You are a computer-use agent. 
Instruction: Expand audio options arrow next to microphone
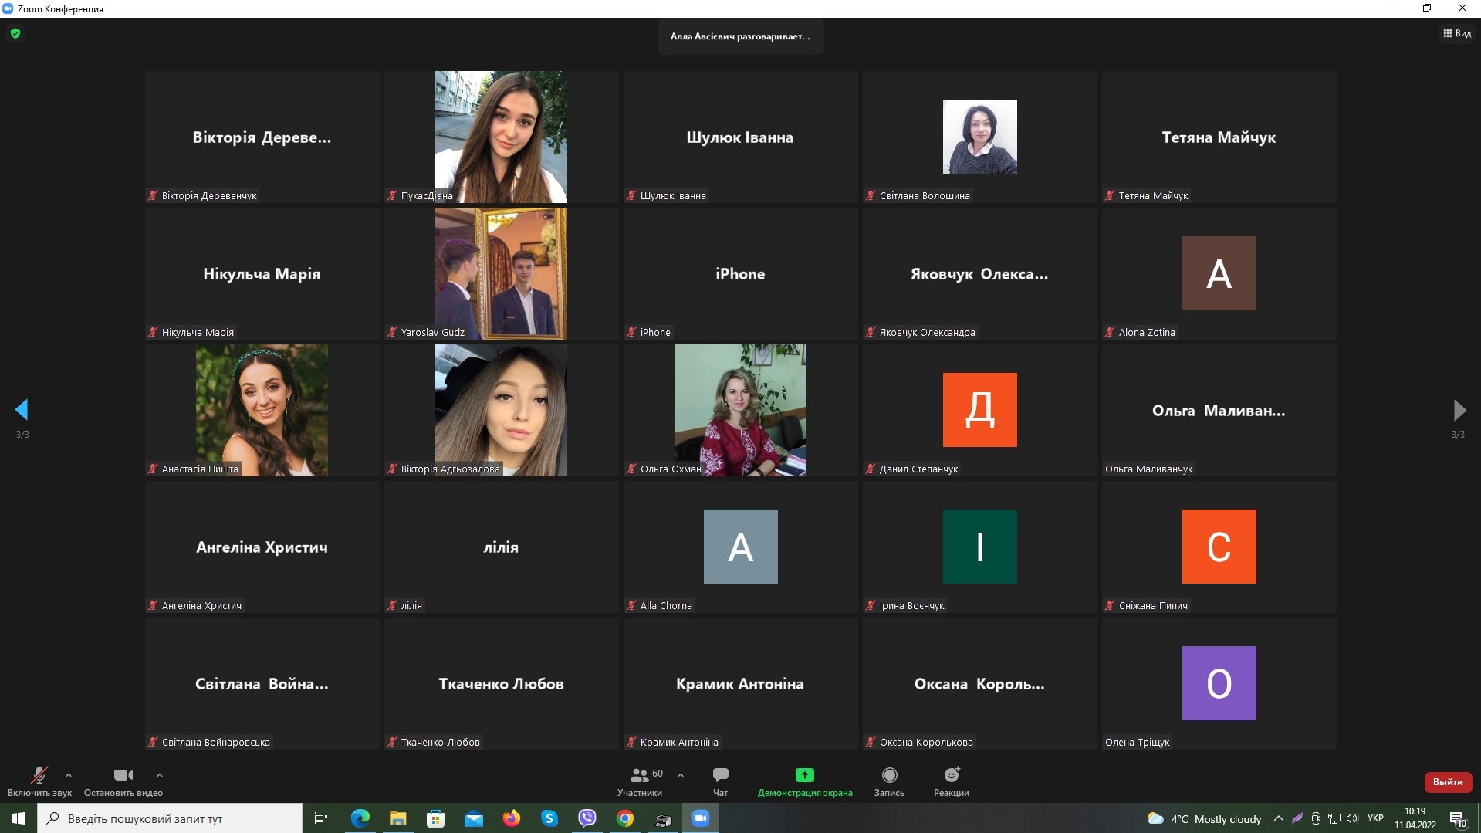coord(69,774)
